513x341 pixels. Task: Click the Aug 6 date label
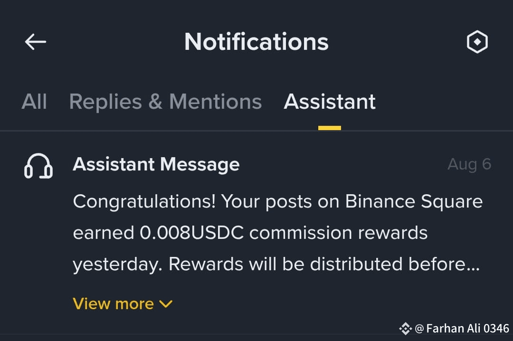click(469, 164)
